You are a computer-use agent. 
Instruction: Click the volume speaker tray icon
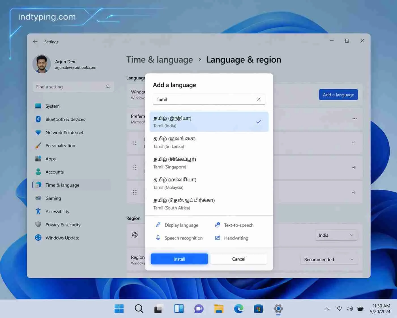350,309
